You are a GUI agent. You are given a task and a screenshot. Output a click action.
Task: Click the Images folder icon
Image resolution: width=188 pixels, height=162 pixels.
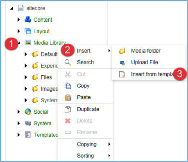(x=35, y=89)
